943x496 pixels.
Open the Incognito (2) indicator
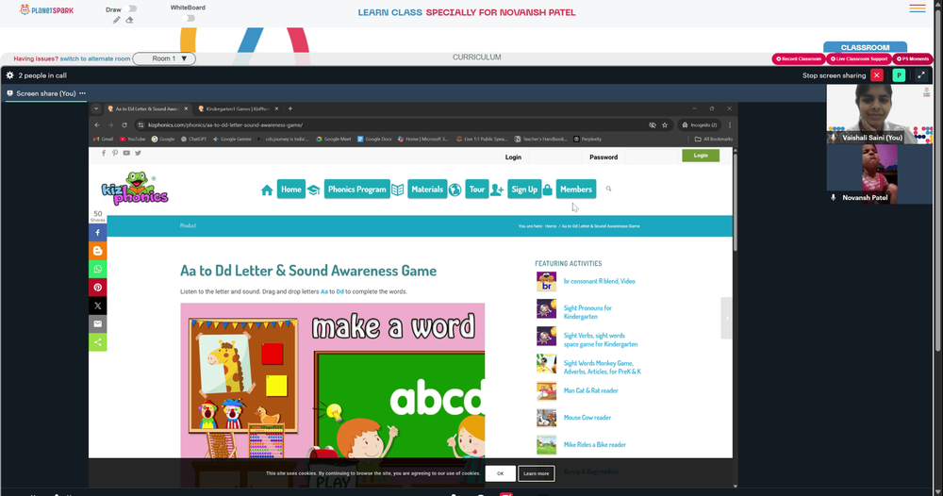point(700,125)
